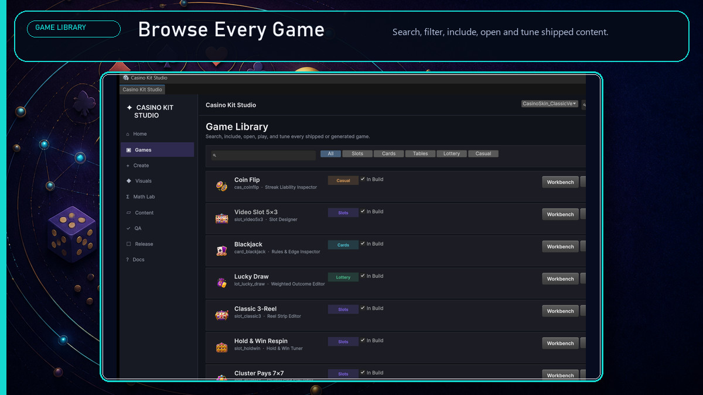Viewport: 703px width, 395px height.
Task: Click the Blackjack cards icon
Action: 221,250
